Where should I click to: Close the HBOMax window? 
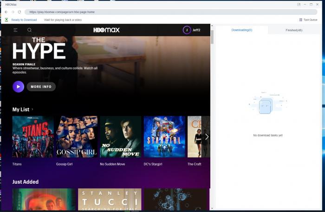pos(317,4)
